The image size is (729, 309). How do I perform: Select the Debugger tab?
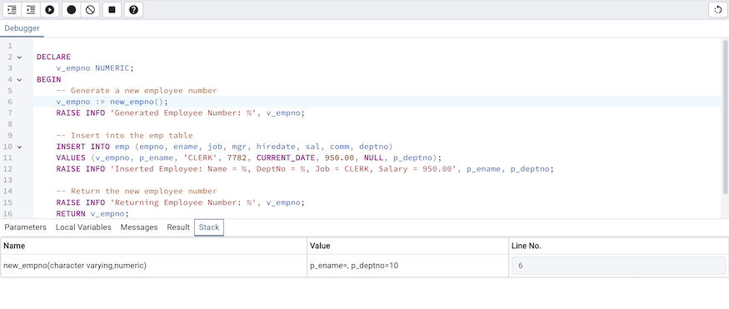[22, 28]
